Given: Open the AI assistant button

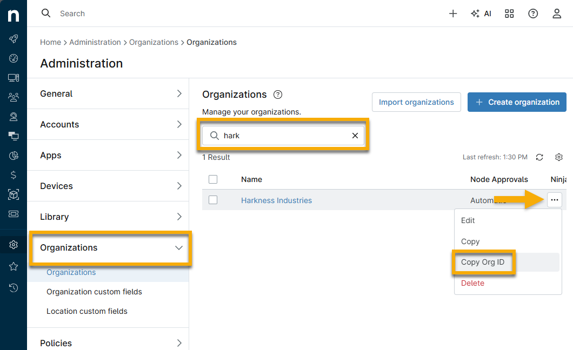Looking at the screenshot, I should [x=481, y=14].
